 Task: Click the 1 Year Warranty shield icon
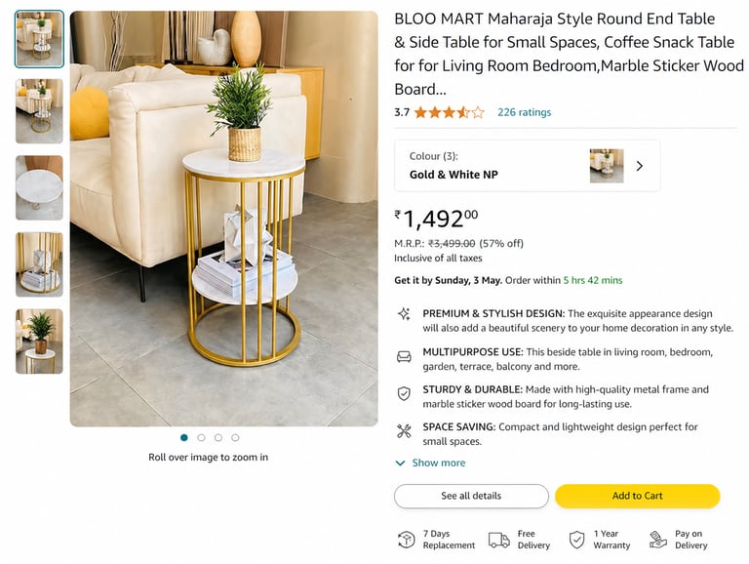pyautogui.click(x=575, y=540)
